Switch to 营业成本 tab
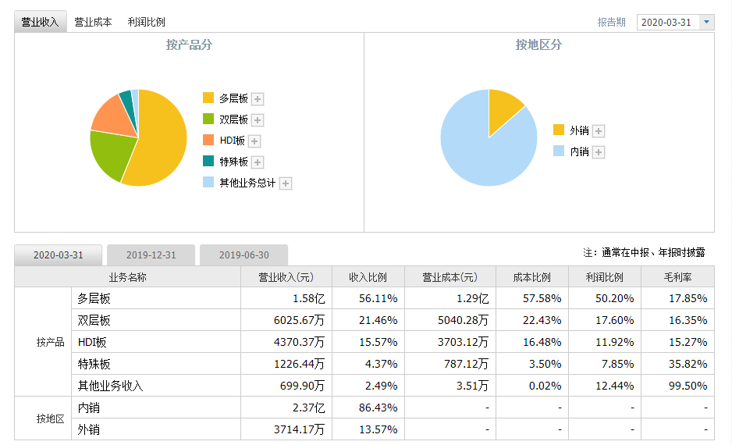 93,22
